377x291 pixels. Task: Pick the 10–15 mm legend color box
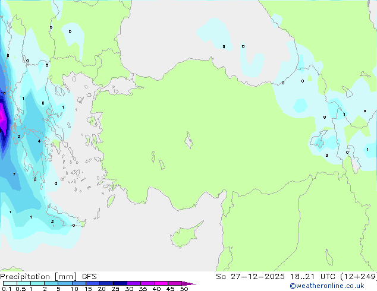click(78, 283)
